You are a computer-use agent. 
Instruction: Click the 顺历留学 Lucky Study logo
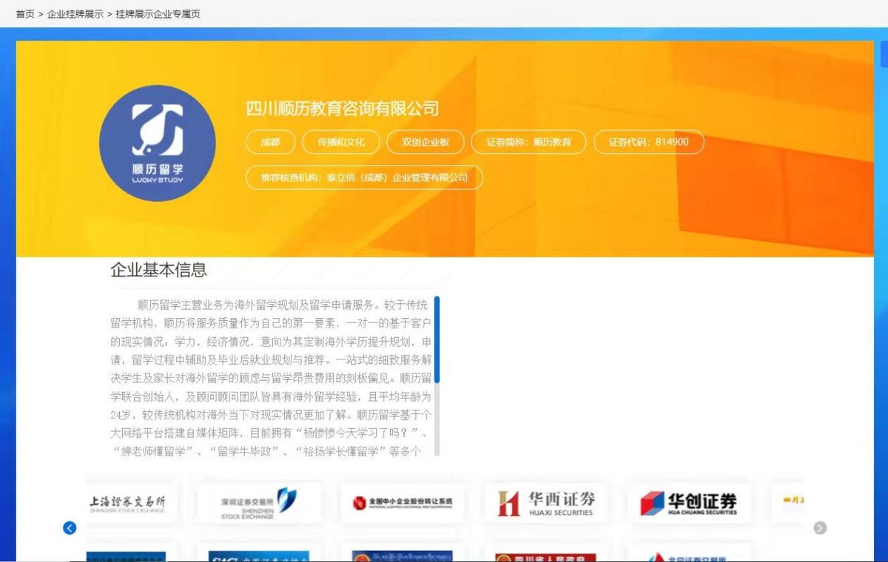tap(158, 143)
